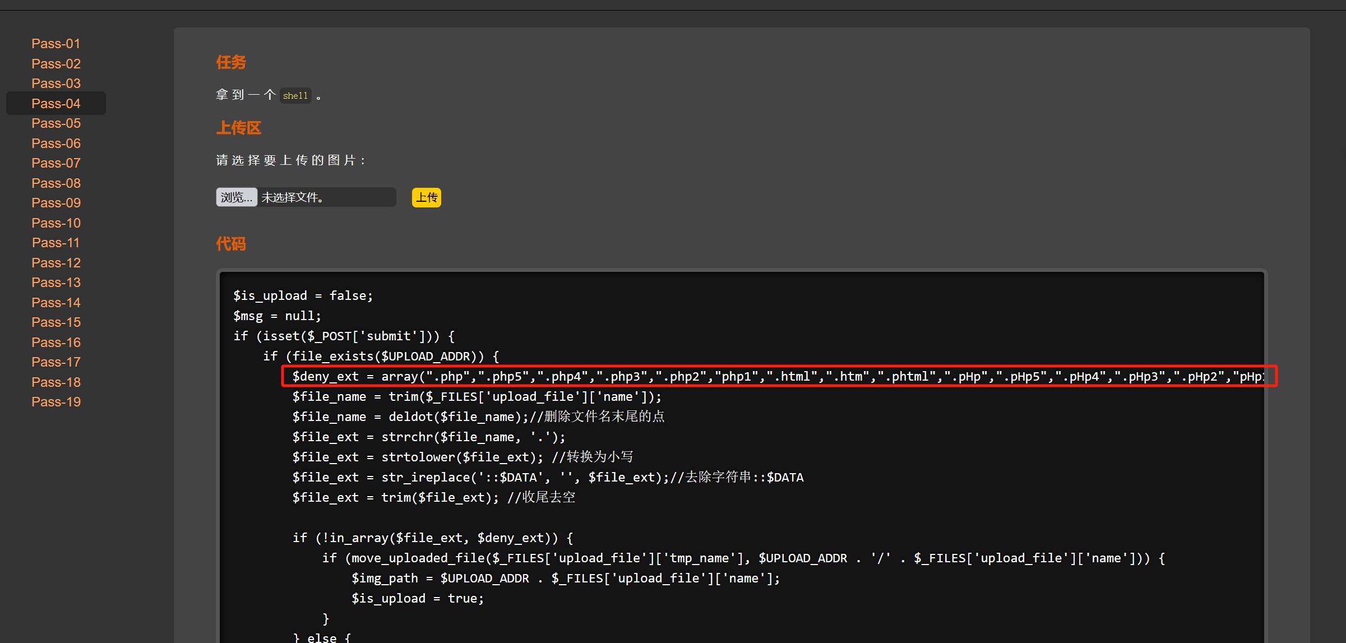Switch to Pass-13
This screenshot has height=643, width=1346.
(x=56, y=283)
